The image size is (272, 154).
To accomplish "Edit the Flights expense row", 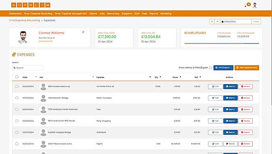I will point(215,144).
